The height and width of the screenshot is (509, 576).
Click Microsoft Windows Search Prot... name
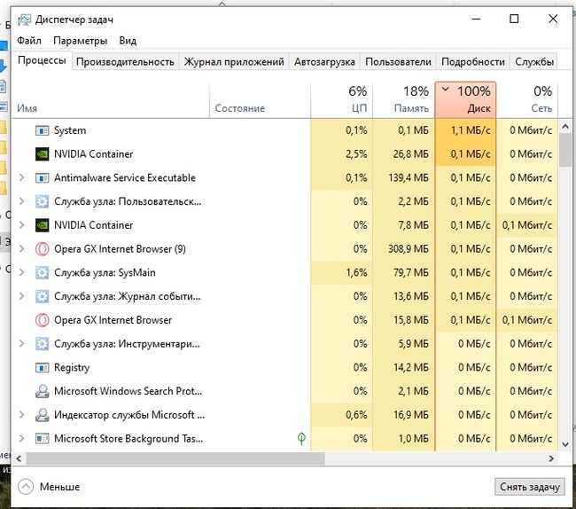point(128,391)
